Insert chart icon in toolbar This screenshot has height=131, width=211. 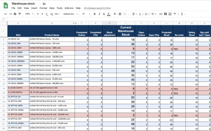point(170,14)
